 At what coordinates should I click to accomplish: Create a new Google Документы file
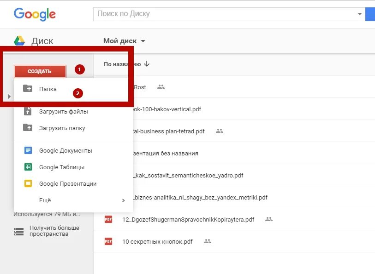[x=73, y=150]
